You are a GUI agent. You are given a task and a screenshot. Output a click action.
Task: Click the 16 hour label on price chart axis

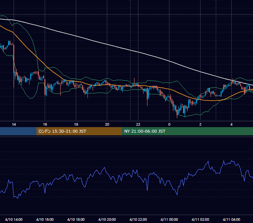[45, 125]
